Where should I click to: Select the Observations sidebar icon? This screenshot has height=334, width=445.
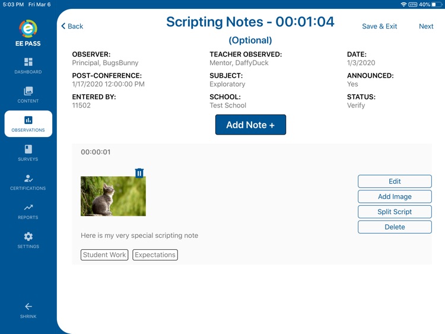tap(28, 120)
